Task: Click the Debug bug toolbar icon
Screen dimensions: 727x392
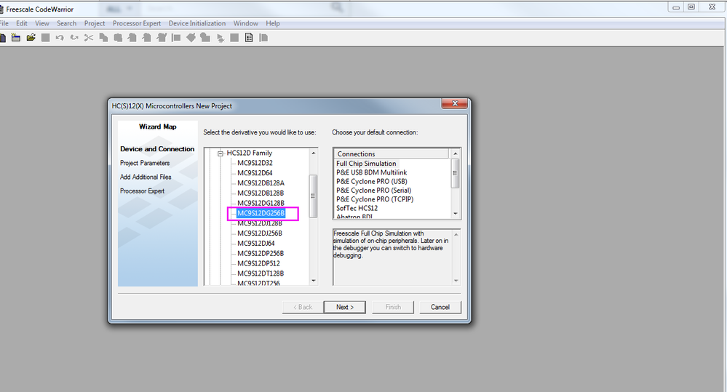Action: (x=221, y=38)
